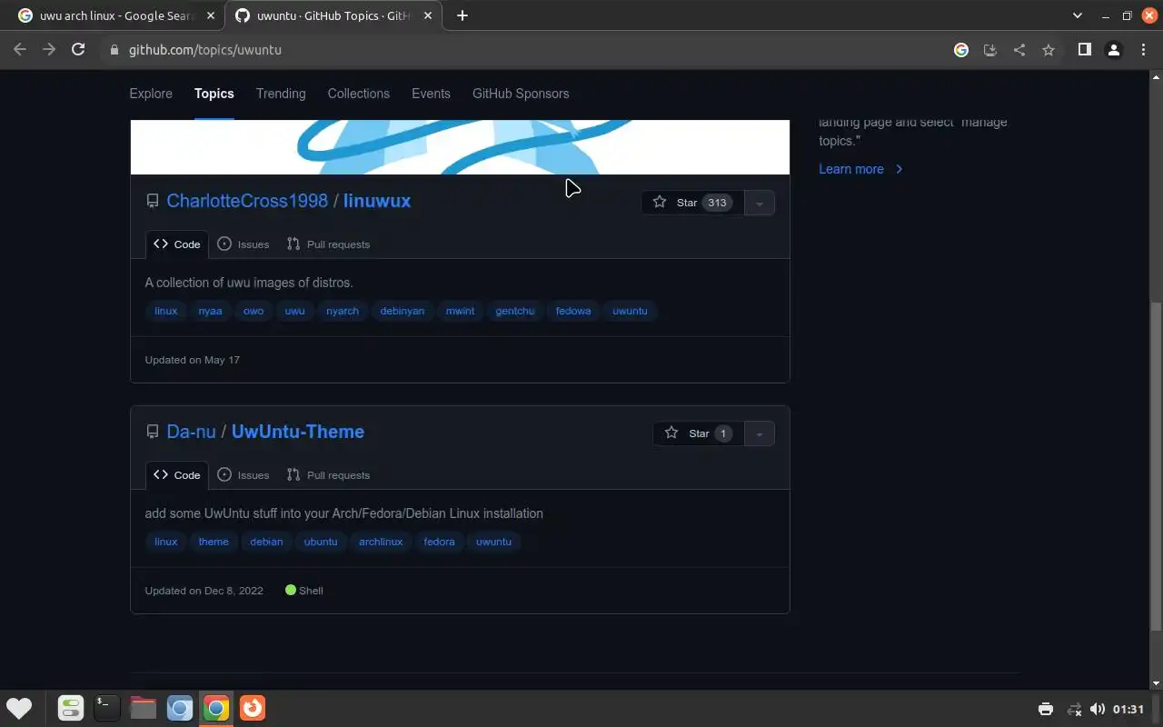
Task: Expand star list dropdown for UwUntu-Theme
Action: pos(760,433)
